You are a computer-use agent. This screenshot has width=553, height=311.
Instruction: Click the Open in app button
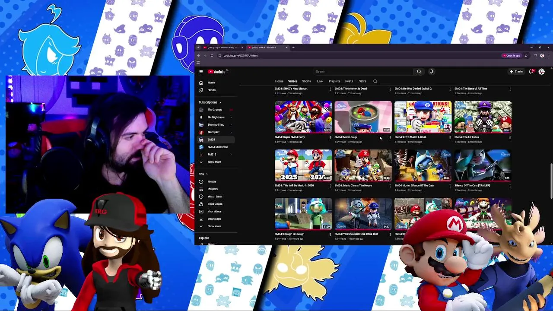(x=512, y=56)
